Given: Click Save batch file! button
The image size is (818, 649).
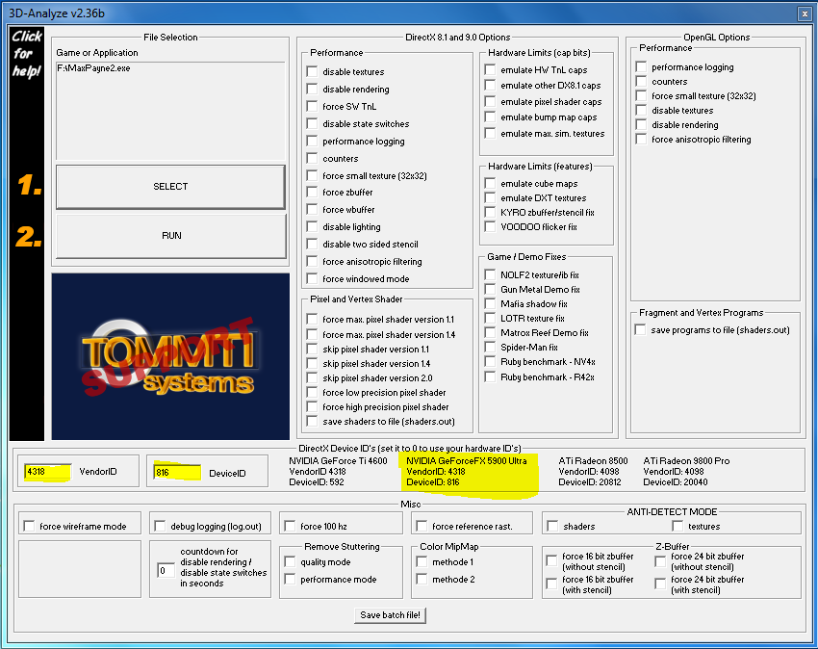Looking at the screenshot, I should point(390,615).
